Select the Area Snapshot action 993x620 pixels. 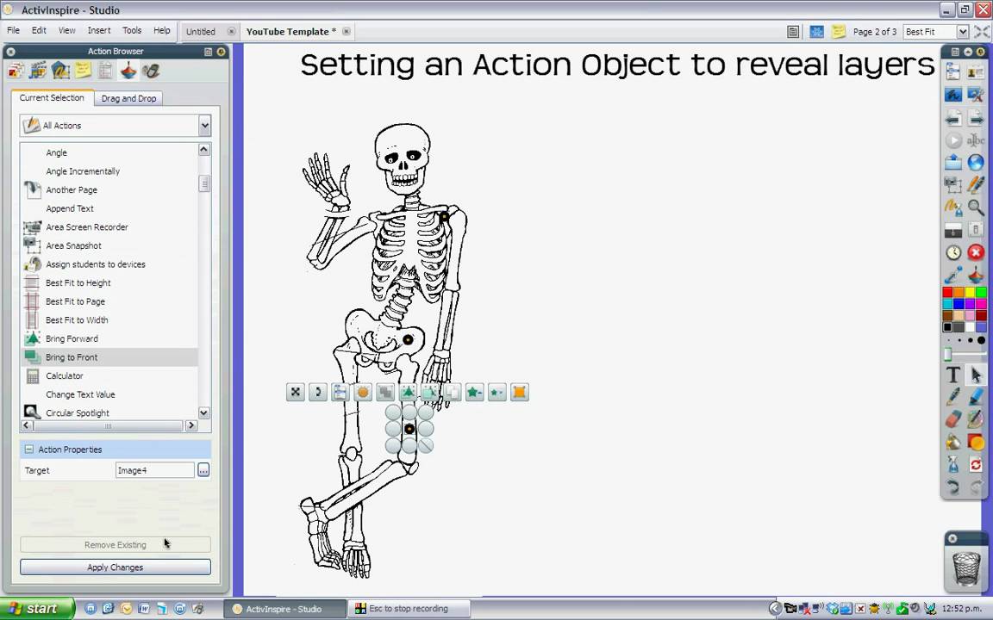(109, 245)
